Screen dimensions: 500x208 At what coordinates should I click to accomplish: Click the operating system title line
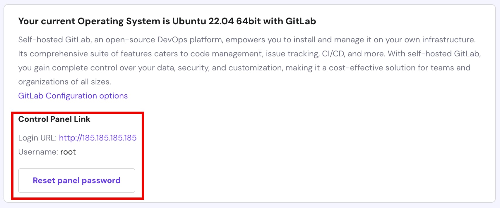pos(167,21)
